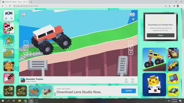
Task: Reload the page with refresh icon
Action: point(10,6)
